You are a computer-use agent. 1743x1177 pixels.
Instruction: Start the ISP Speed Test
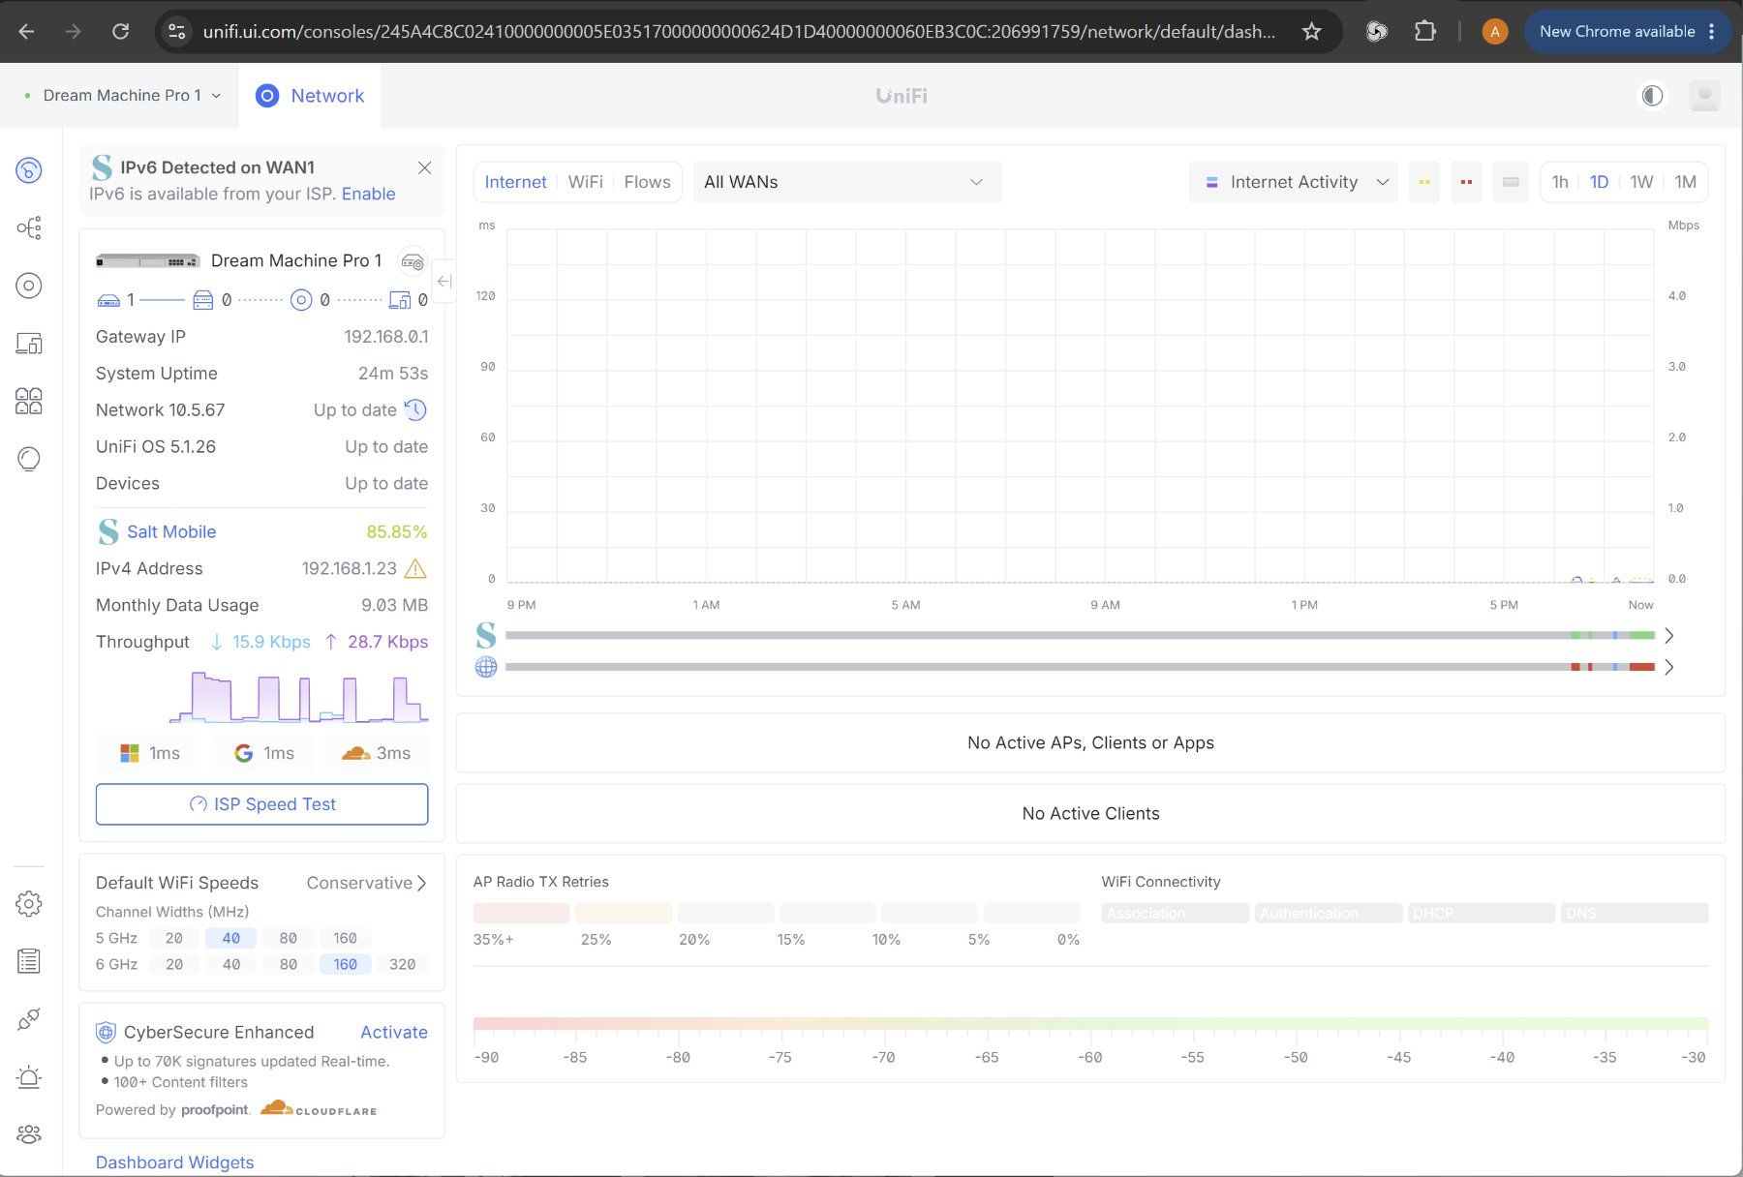pyautogui.click(x=261, y=804)
